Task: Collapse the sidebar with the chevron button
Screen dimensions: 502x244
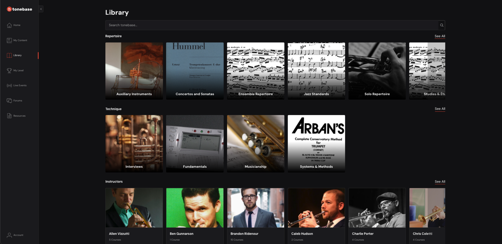Action: pyautogui.click(x=41, y=9)
